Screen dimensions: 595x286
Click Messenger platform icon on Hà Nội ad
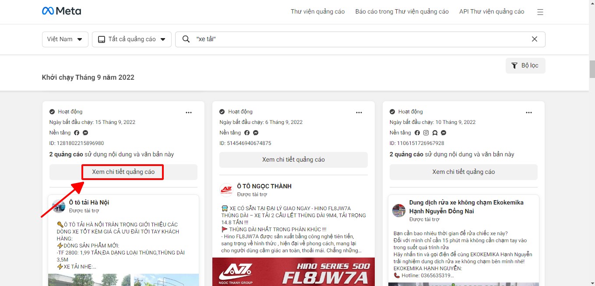point(85,133)
